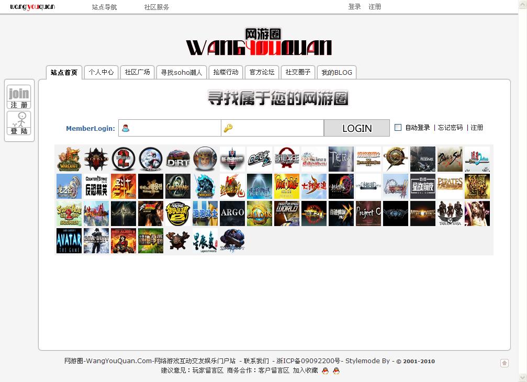Click the 登陆 stick-figure sidebar icon
The height and width of the screenshot is (382, 527).
[19, 123]
